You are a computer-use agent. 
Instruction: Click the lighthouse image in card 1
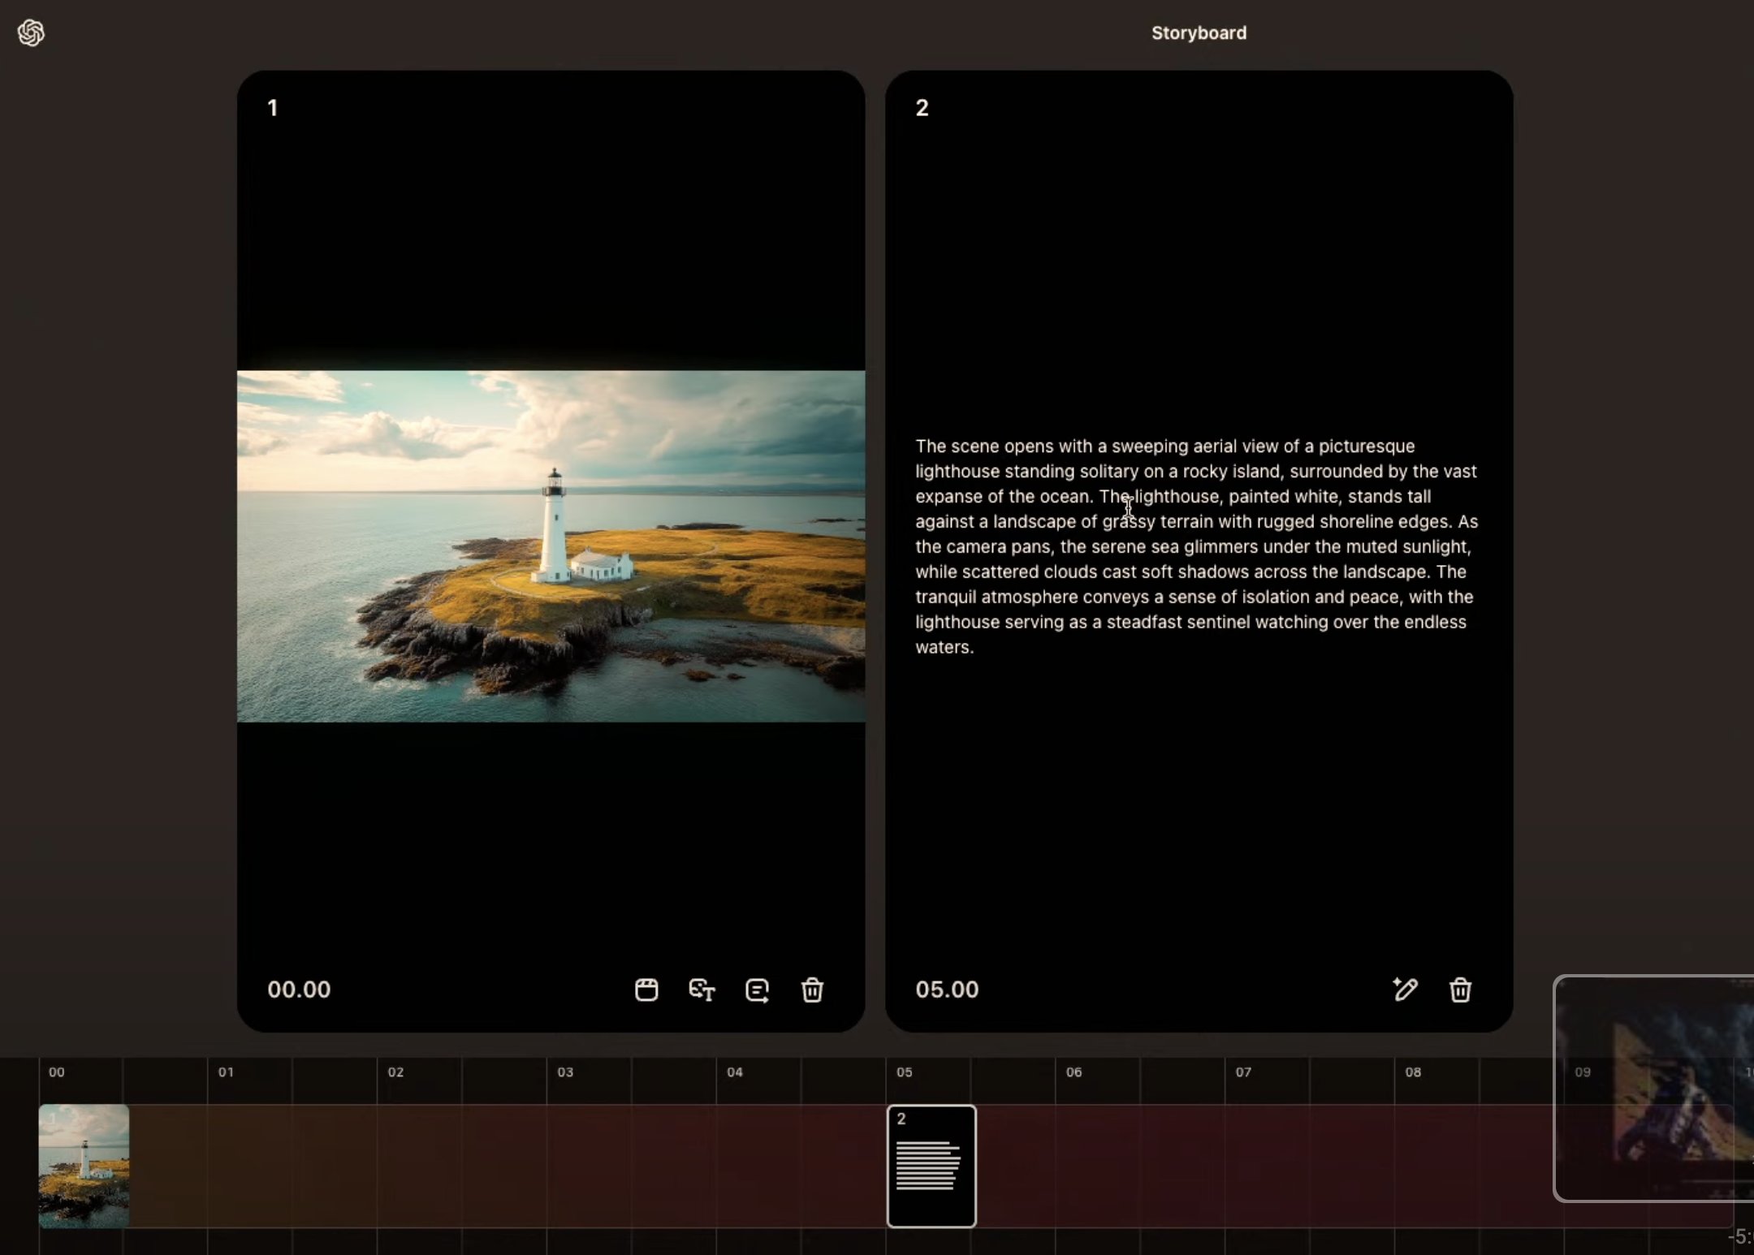click(x=551, y=546)
